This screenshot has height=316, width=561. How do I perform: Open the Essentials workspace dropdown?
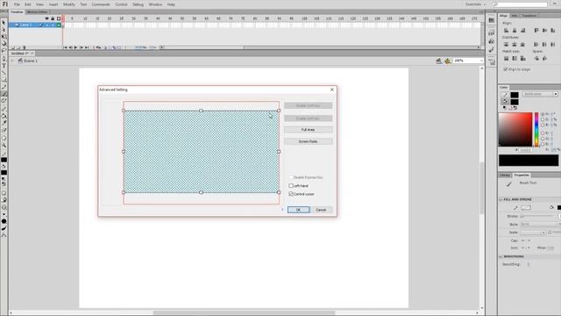(x=475, y=4)
